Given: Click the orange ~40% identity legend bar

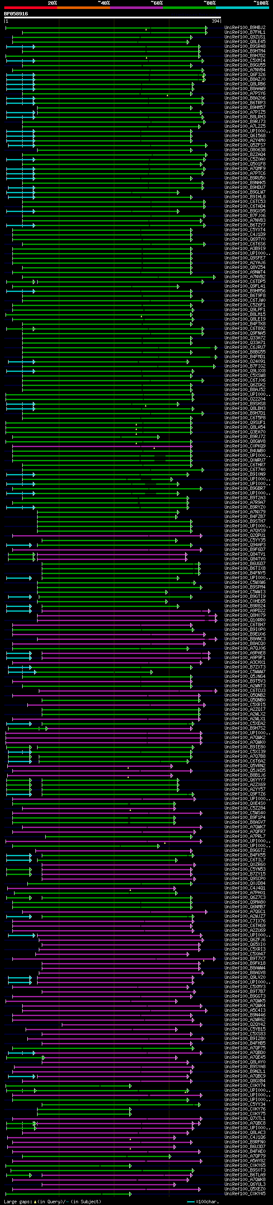Looking at the screenshot, I should (x=84, y=8).
